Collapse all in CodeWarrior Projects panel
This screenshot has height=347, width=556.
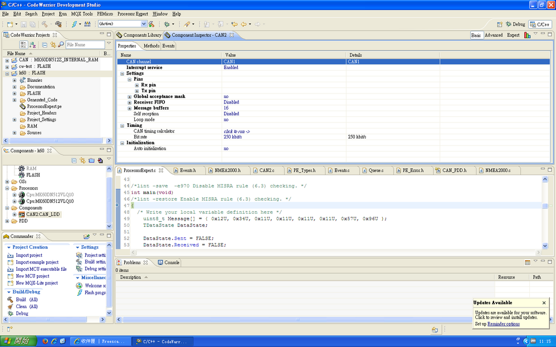pyautogui.click(x=45, y=45)
